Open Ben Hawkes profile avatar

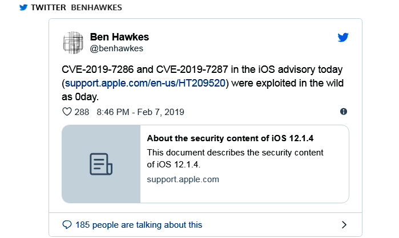click(73, 43)
